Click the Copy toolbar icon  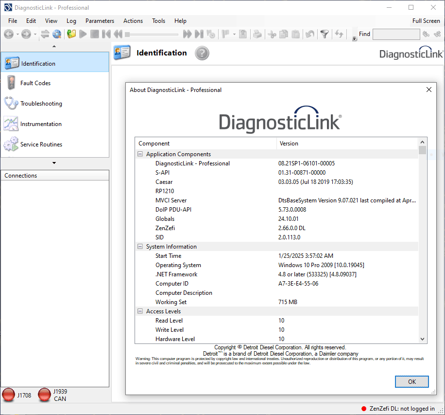[284, 34]
